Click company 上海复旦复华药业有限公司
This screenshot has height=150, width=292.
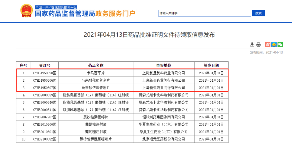pos(164,73)
